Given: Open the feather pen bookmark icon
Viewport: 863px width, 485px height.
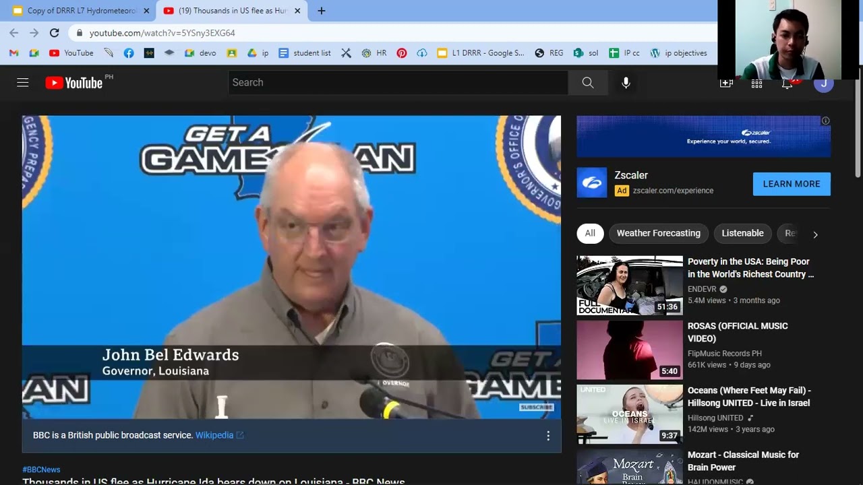Looking at the screenshot, I should point(109,53).
